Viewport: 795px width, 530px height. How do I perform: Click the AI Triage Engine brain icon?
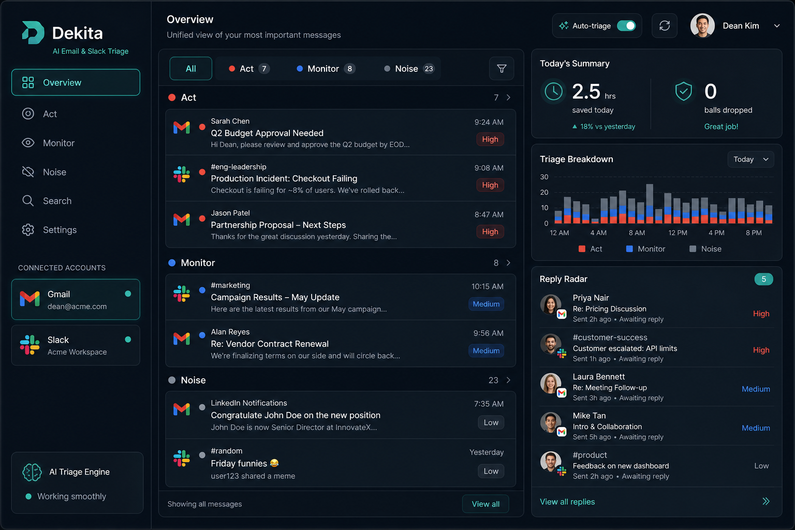[32, 472]
